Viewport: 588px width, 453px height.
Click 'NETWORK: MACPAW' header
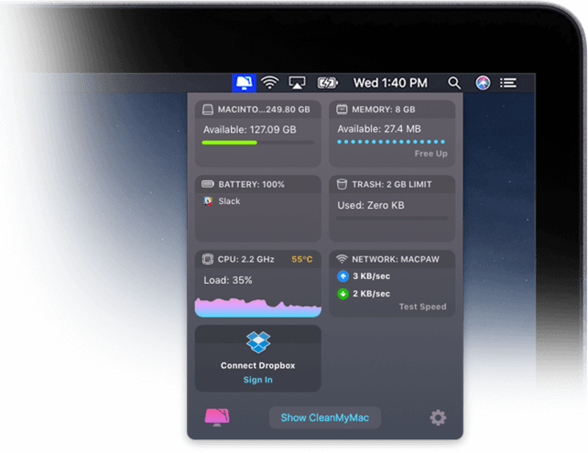[396, 259]
